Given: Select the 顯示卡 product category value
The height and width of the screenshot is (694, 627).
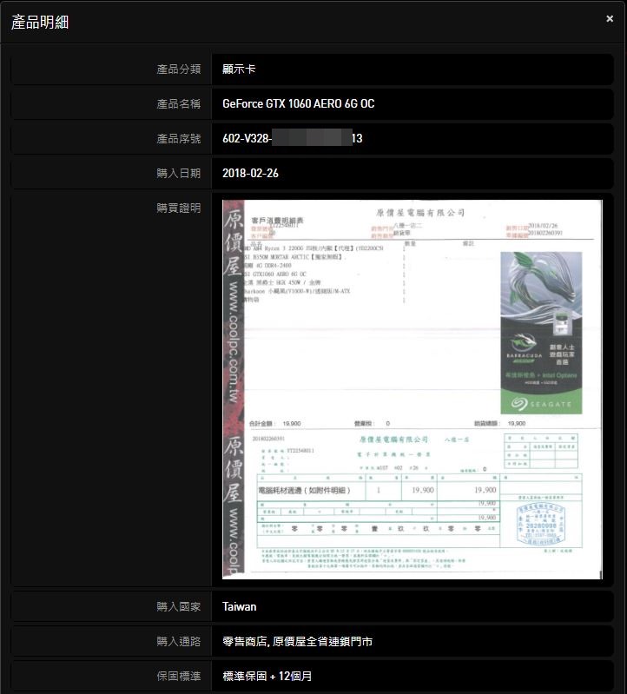Looking at the screenshot, I should (x=239, y=69).
